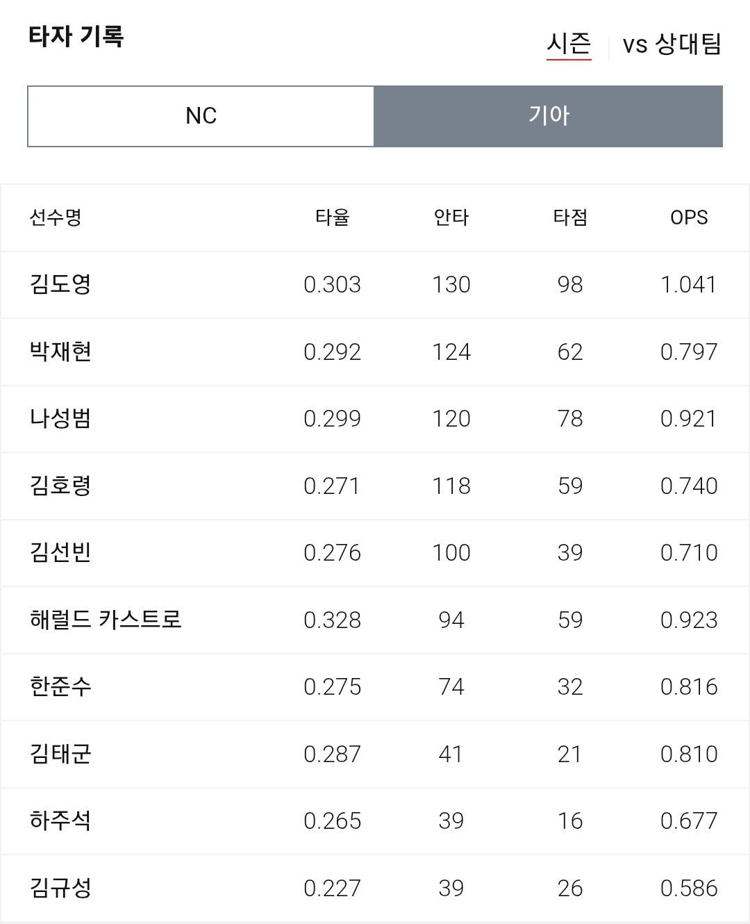The image size is (750, 924).
Task: Sort by OPS column header
Action: [689, 217]
